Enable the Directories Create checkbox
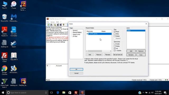 (x=115, y=44)
